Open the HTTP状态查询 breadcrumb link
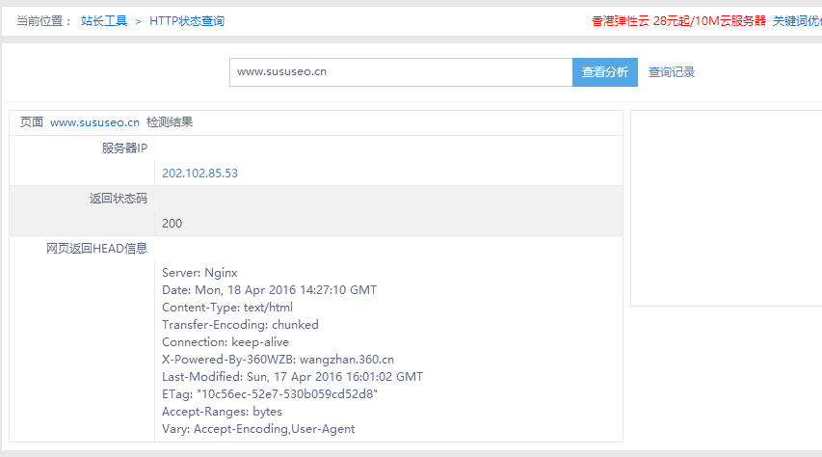822x457 pixels. pos(187,20)
